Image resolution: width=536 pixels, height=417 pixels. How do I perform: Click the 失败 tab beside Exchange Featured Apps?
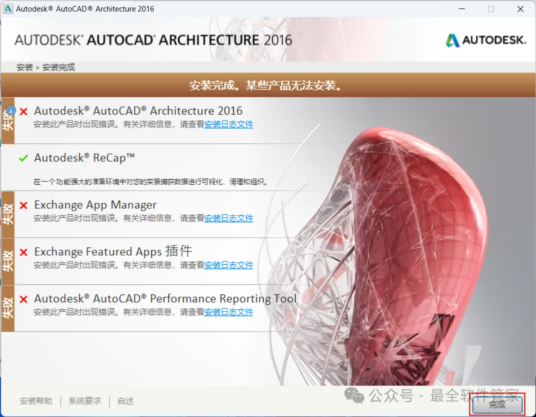click(x=8, y=261)
